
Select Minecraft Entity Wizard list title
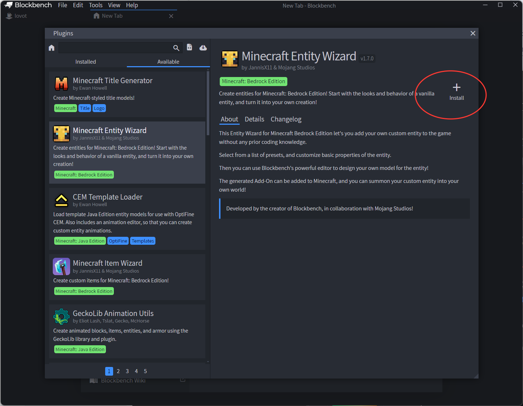tap(110, 131)
